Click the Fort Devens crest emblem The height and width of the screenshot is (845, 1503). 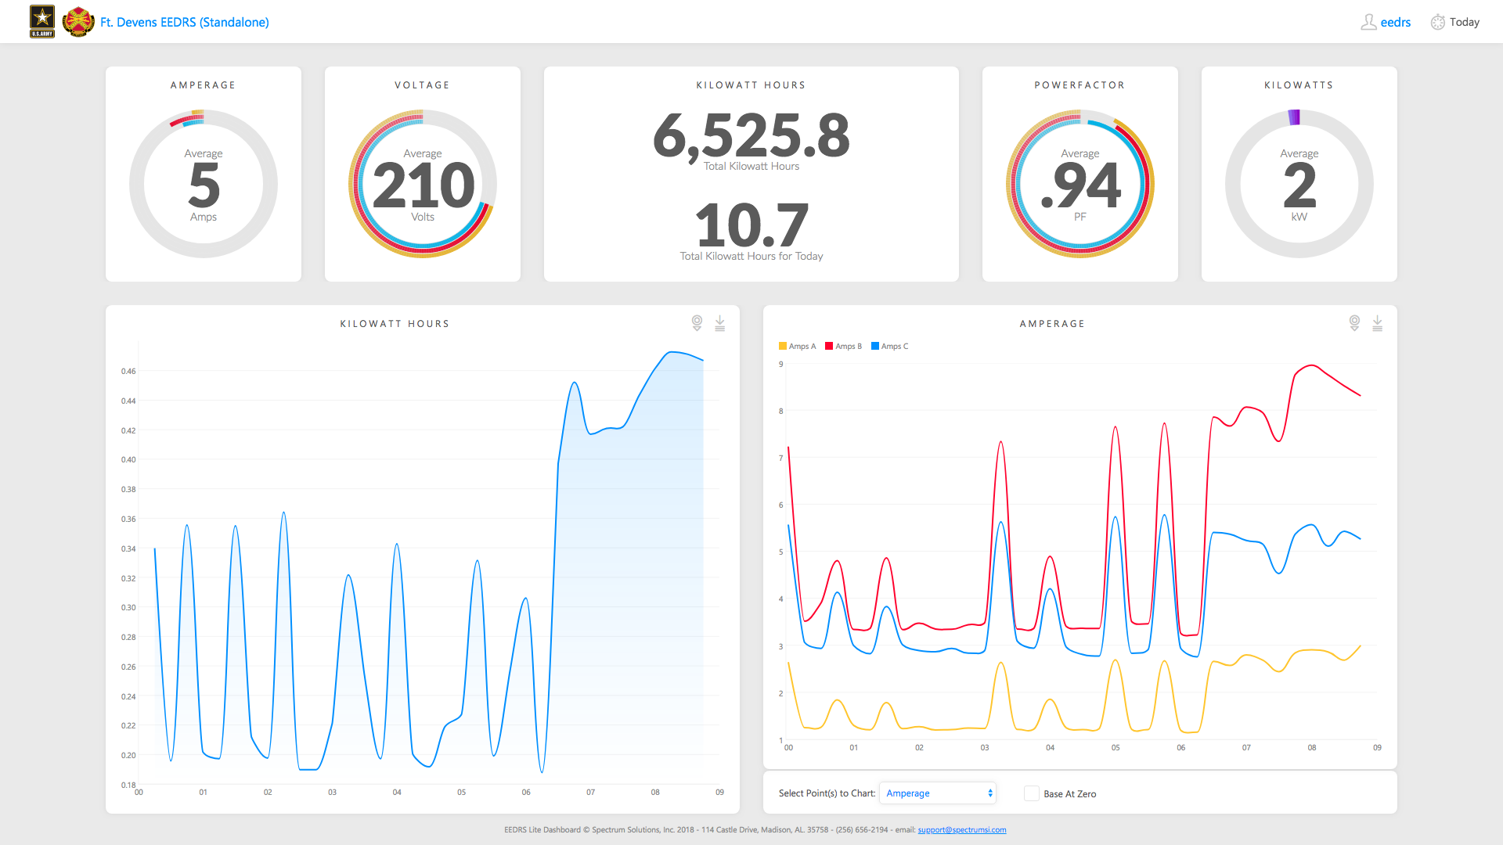pos(78,21)
